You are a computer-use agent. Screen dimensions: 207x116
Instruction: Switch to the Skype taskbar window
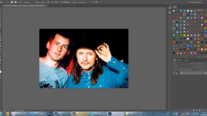(x=98, y=114)
